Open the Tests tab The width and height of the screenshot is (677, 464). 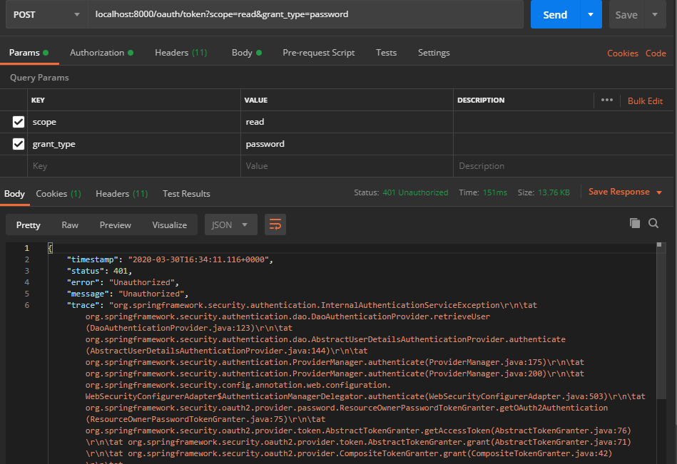[x=386, y=53]
